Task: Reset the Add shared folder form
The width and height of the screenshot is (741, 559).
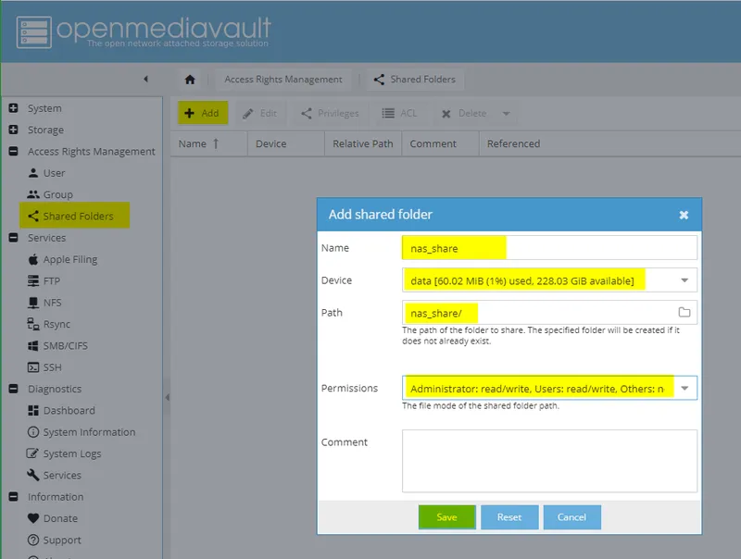Action: point(509,517)
